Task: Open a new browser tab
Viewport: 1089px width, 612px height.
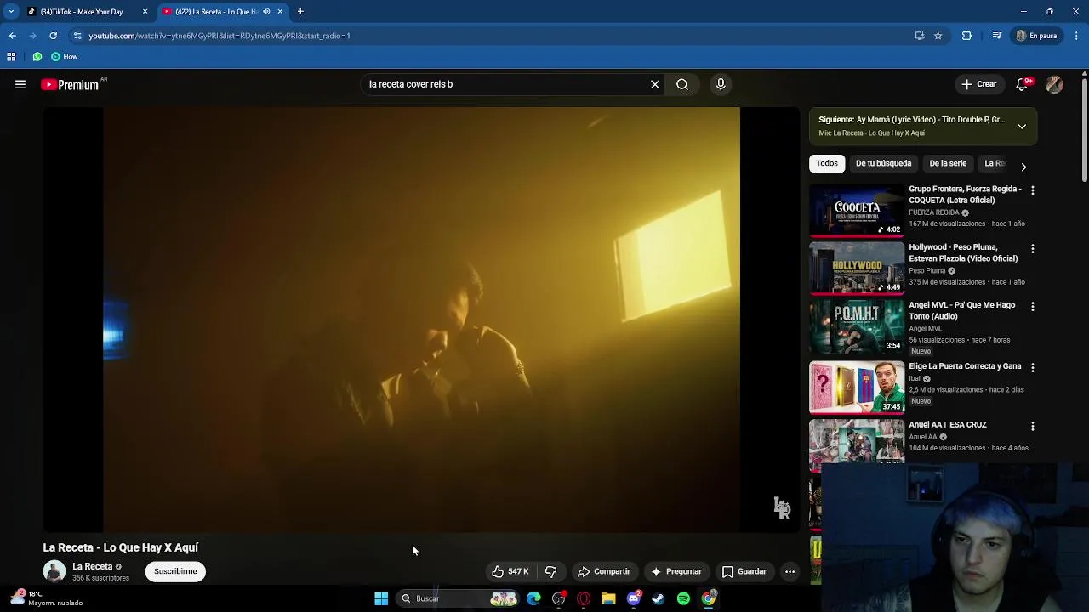Action: coord(300,12)
